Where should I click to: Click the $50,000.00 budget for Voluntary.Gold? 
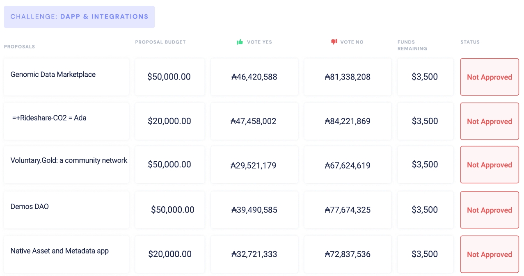click(x=169, y=164)
